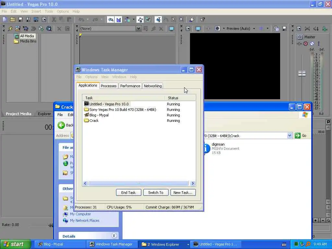Open the Preview (Auto) quality dropdown

(241, 29)
